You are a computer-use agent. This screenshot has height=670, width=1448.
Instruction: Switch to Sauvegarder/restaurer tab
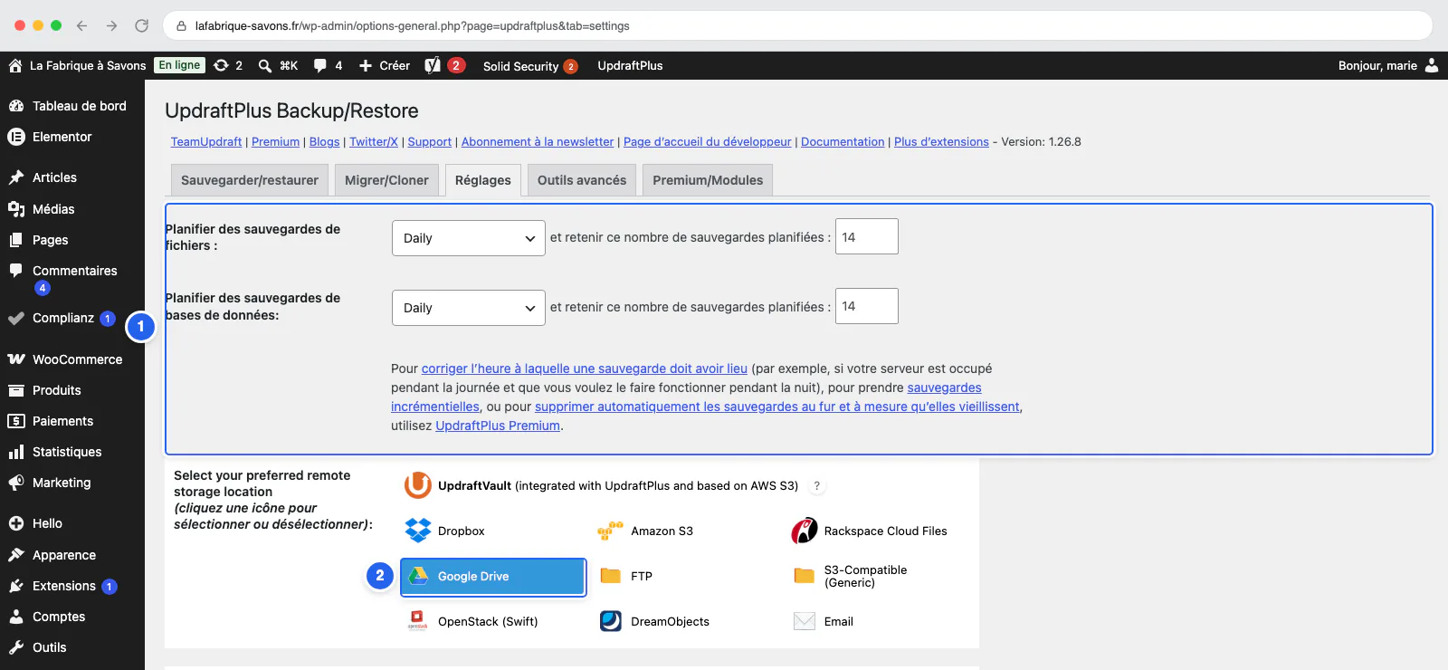click(x=250, y=180)
